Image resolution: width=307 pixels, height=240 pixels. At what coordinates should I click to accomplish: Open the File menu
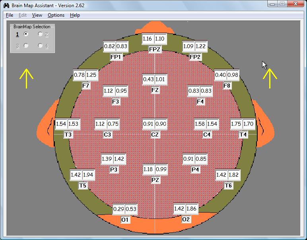coord(10,15)
